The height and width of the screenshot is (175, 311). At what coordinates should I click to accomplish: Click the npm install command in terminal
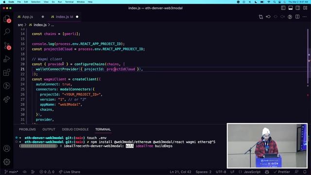click(153, 142)
